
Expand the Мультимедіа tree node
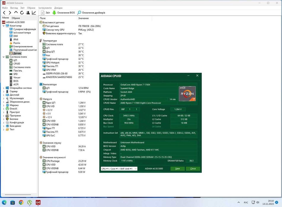[4, 98]
